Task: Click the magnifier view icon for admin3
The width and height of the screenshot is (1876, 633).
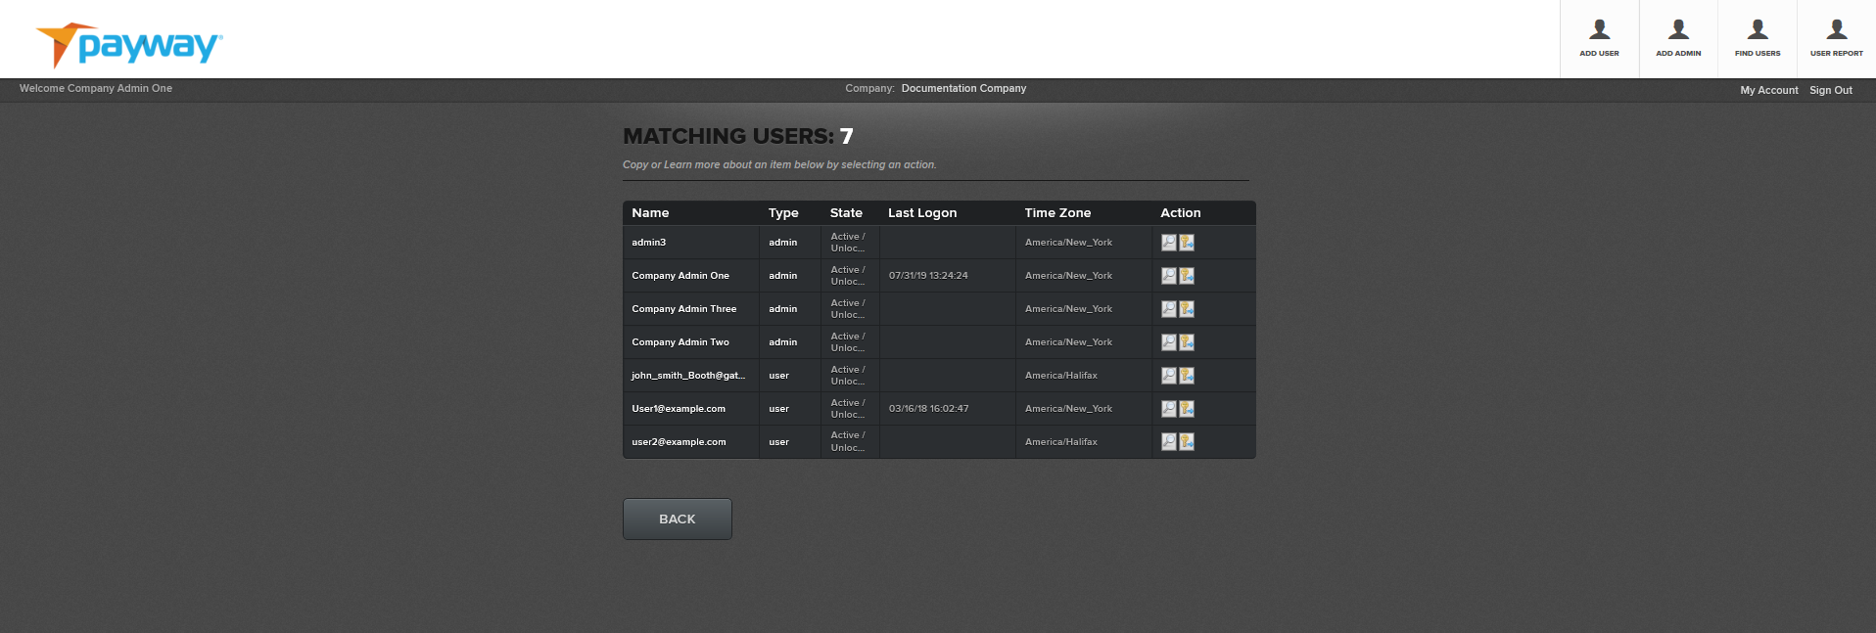Action: click(x=1168, y=243)
